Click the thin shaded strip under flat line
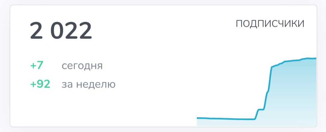 pos(226,122)
